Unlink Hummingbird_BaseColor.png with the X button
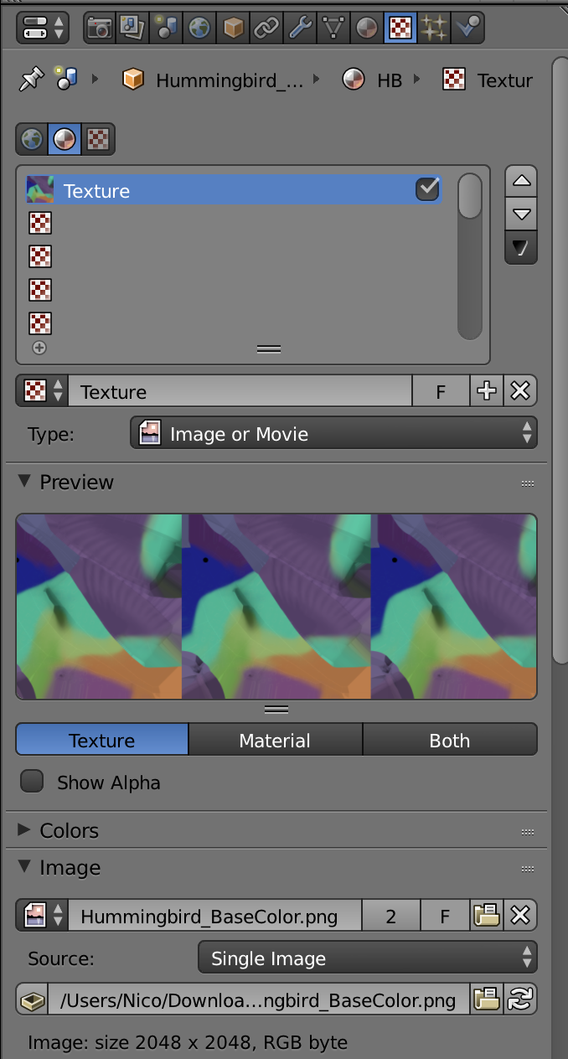Image resolution: width=568 pixels, height=1059 pixels. [519, 915]
